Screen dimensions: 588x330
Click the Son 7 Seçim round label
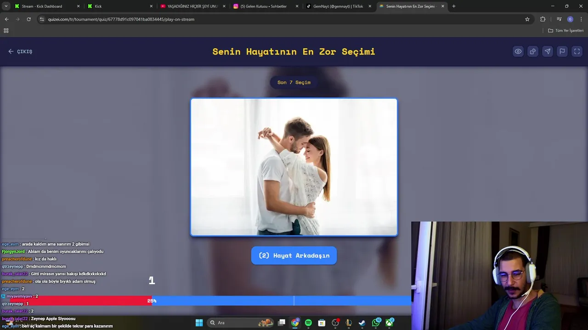click(294, 82)
